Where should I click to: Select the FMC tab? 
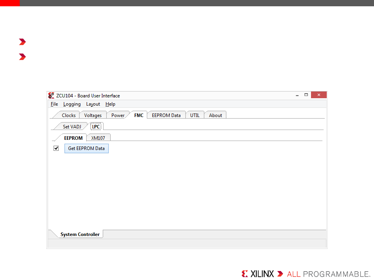click(x=139, y=115)
